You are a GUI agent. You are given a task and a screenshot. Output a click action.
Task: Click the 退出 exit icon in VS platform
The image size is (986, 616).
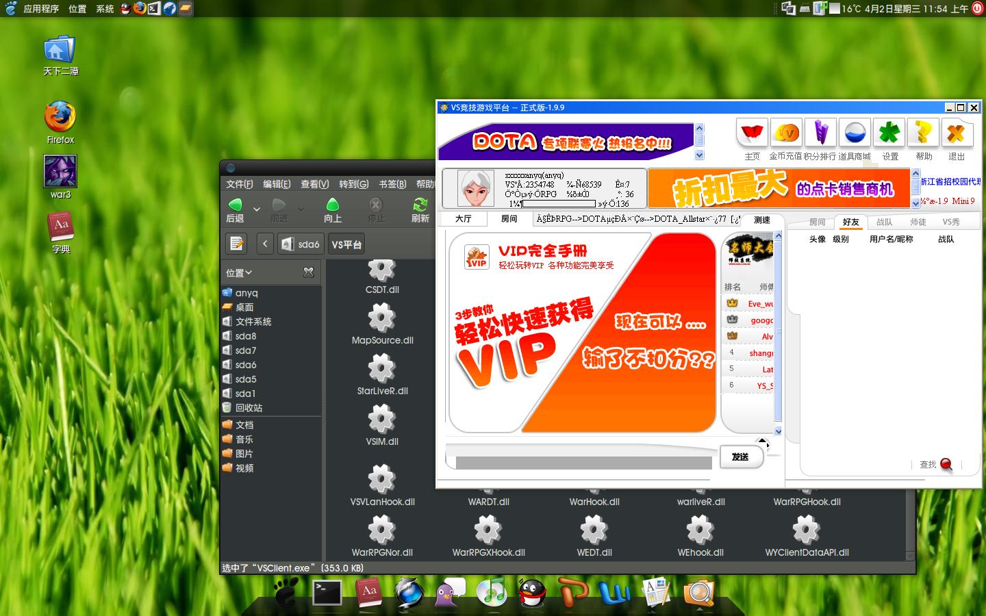(x=957, y=133)
